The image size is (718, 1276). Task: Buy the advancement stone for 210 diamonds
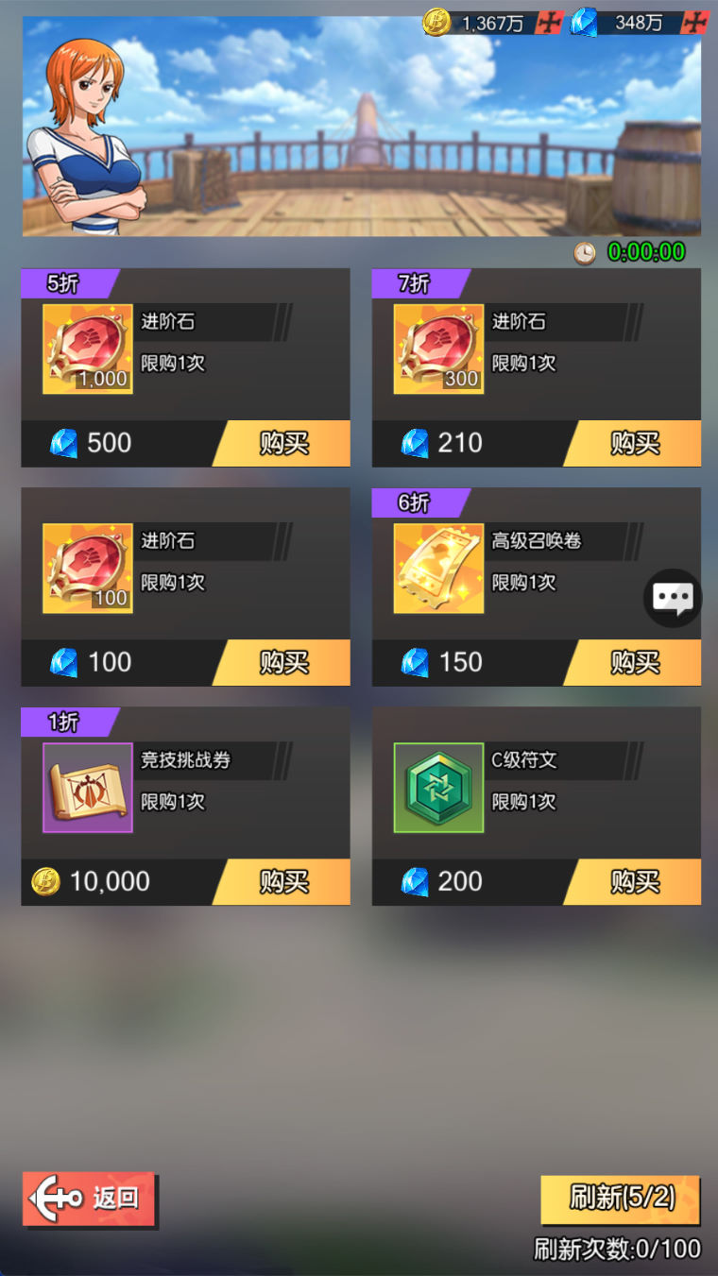click(x=633, y=443)
